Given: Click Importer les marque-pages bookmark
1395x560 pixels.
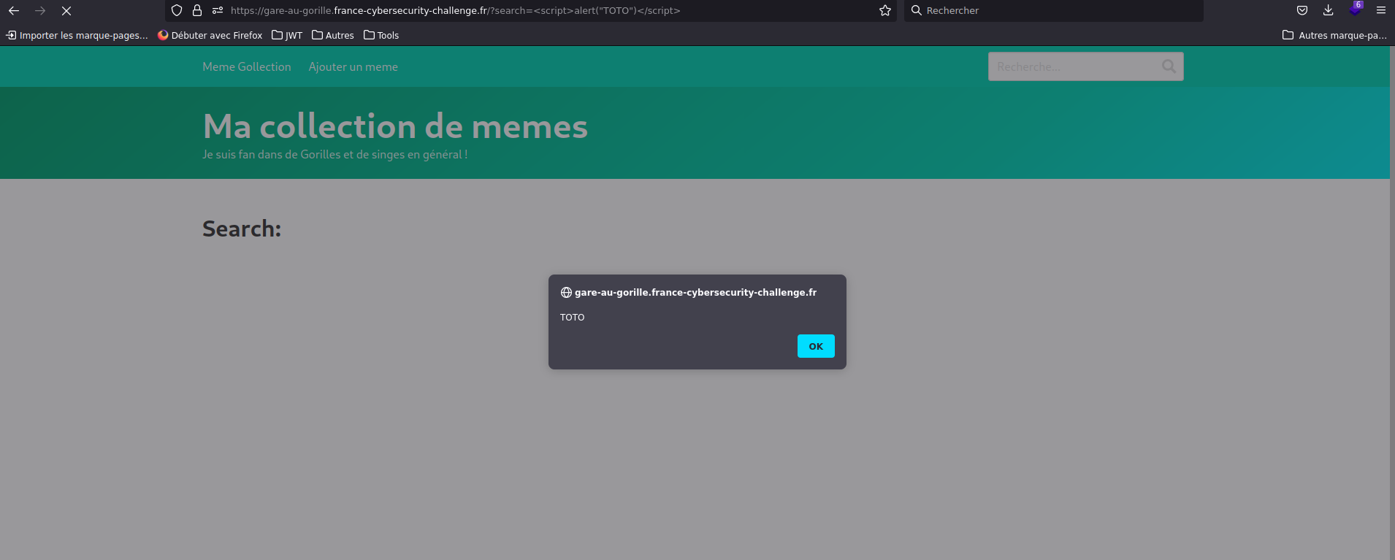Looking at the screenshot, I should (x=77, y=35).
